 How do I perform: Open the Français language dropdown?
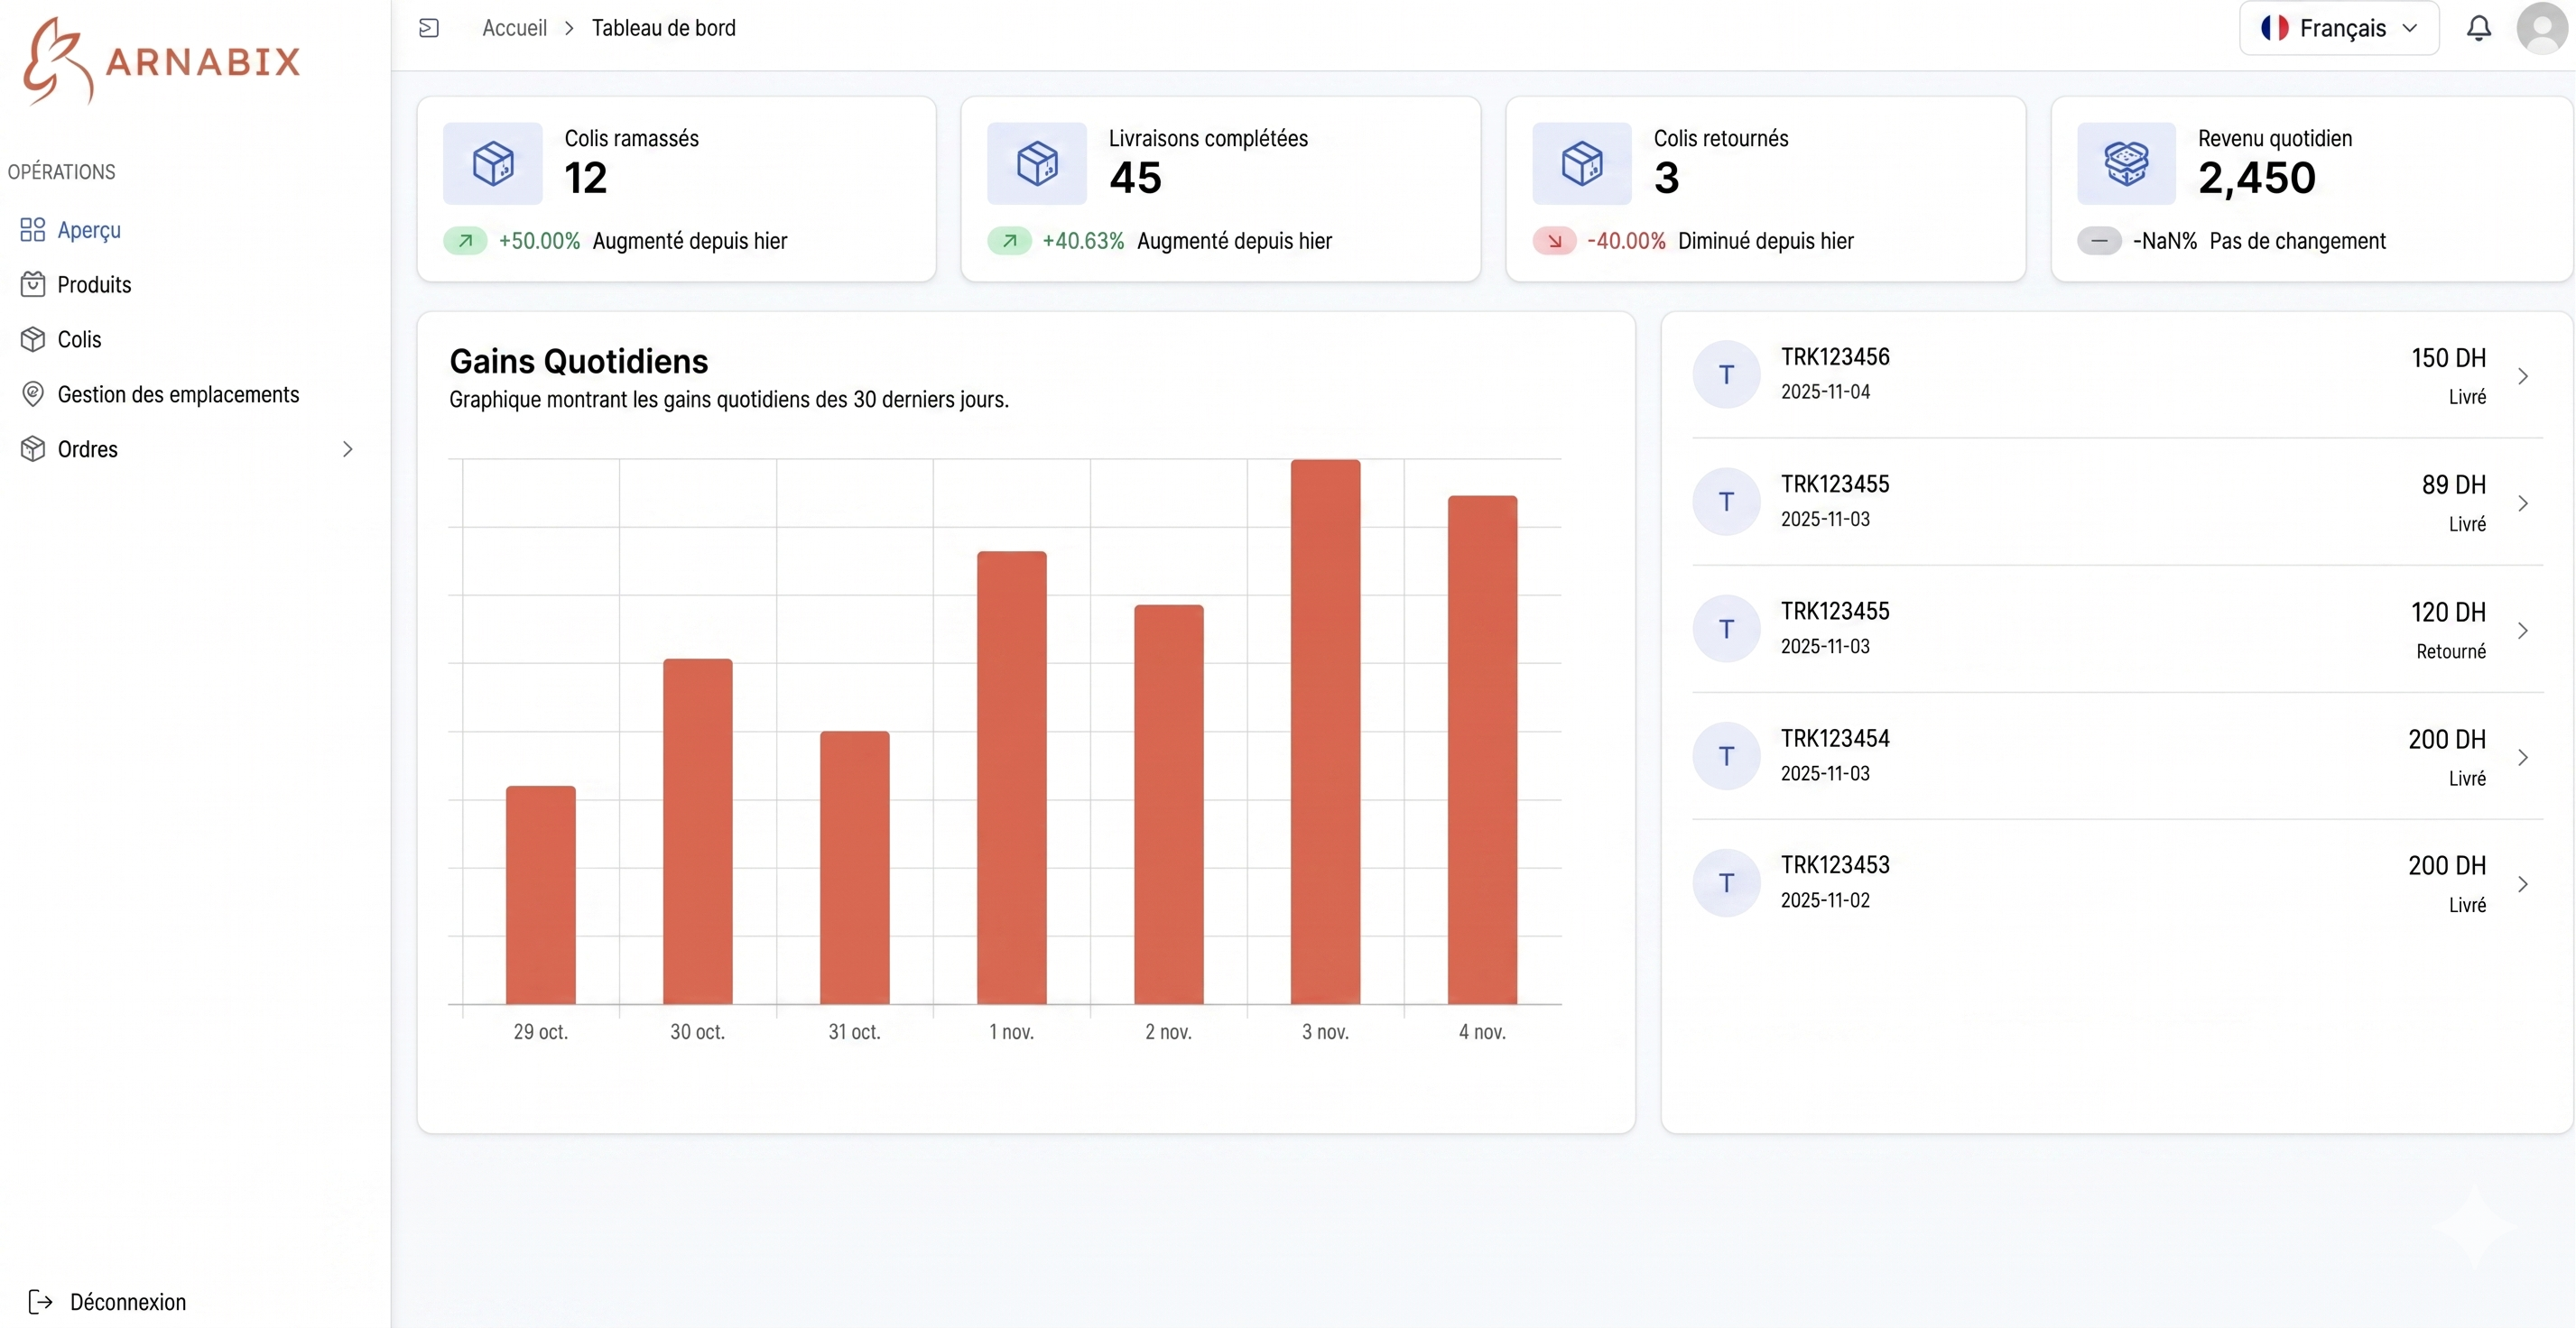(2339, 28)
